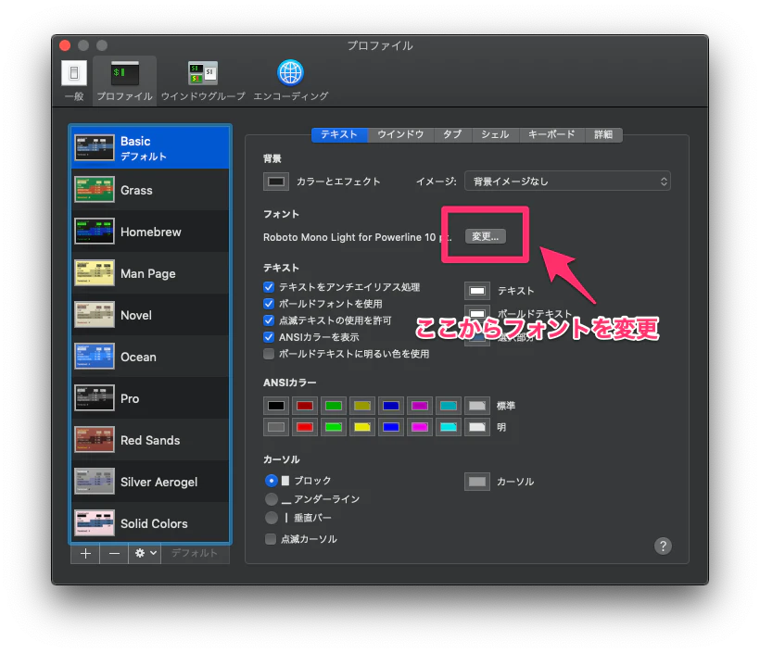The width and height of the screenshot is (760, 653).
Task: Select the Basic profile thumbnail
Action: click(x=94, y=147)
